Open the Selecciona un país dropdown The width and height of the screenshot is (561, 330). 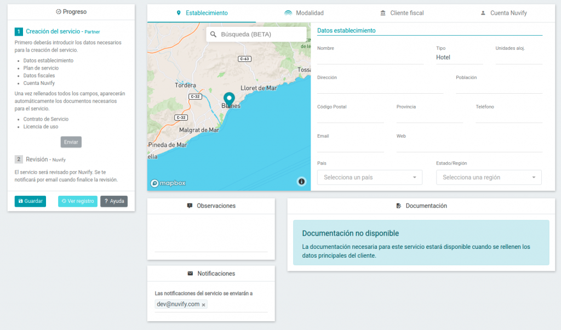click(x=370, y=178)
